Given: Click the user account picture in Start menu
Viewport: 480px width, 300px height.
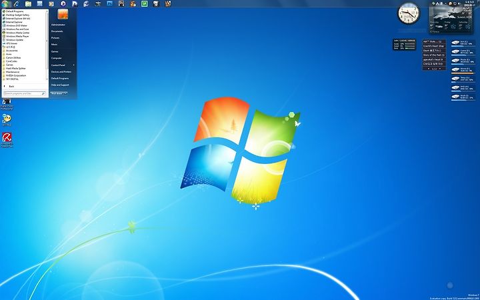Looking at the screenshot, I should coord(63,14).
